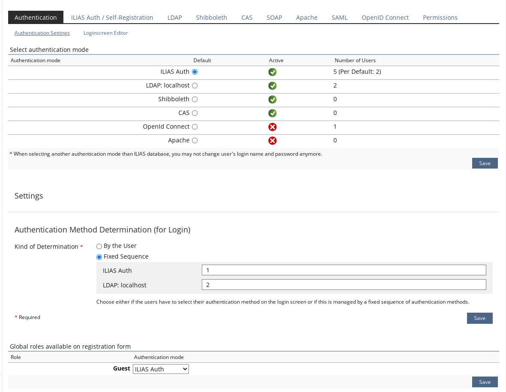The height and width of the screenshot is (392, 506).
Task: Click the ILIAS Auth sequence input field
Action: tap(344, 270)
